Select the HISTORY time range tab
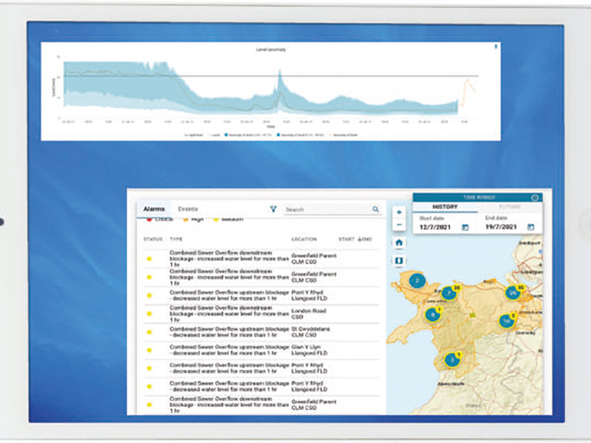The image size is (591, 443). pyautogui.click(x=444, y=207)
